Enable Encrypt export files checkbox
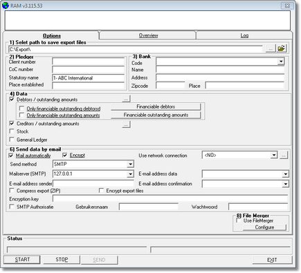The width and height of the screenshot is (301, 273). point(101,191)
